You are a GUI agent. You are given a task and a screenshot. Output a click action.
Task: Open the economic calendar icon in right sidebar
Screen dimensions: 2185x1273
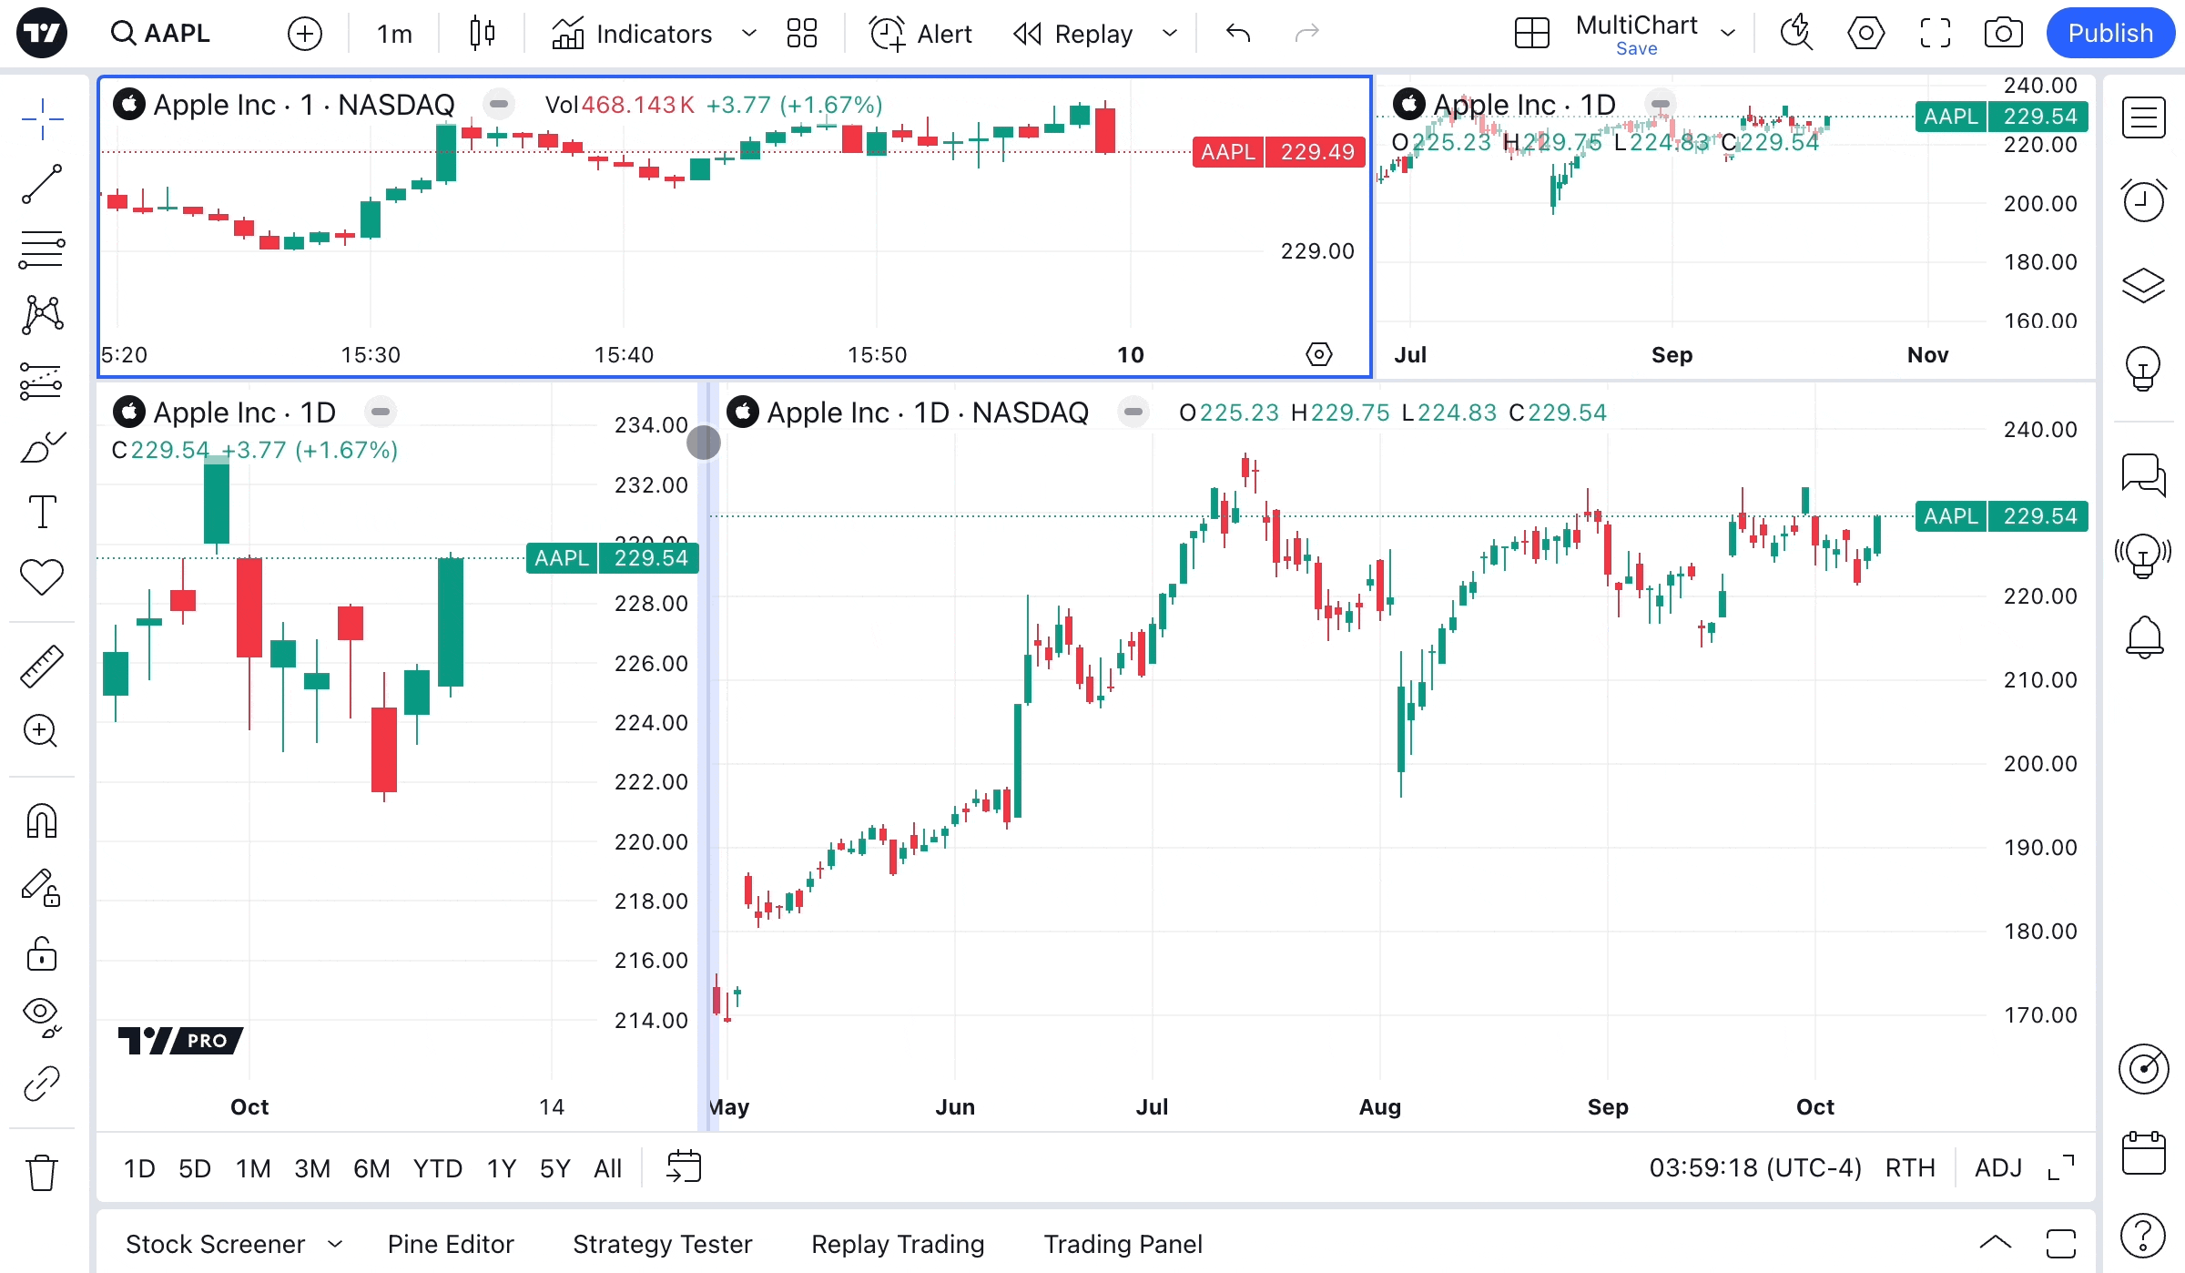[2143, 1154]
